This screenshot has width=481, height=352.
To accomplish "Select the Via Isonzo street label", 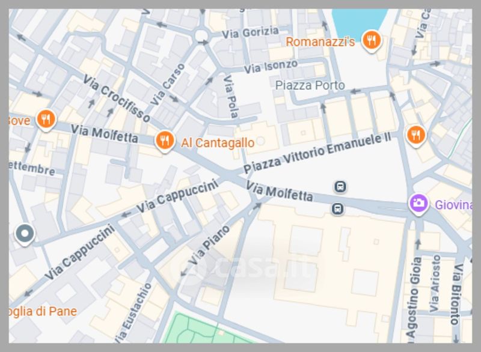I will [x=271, y=67].
